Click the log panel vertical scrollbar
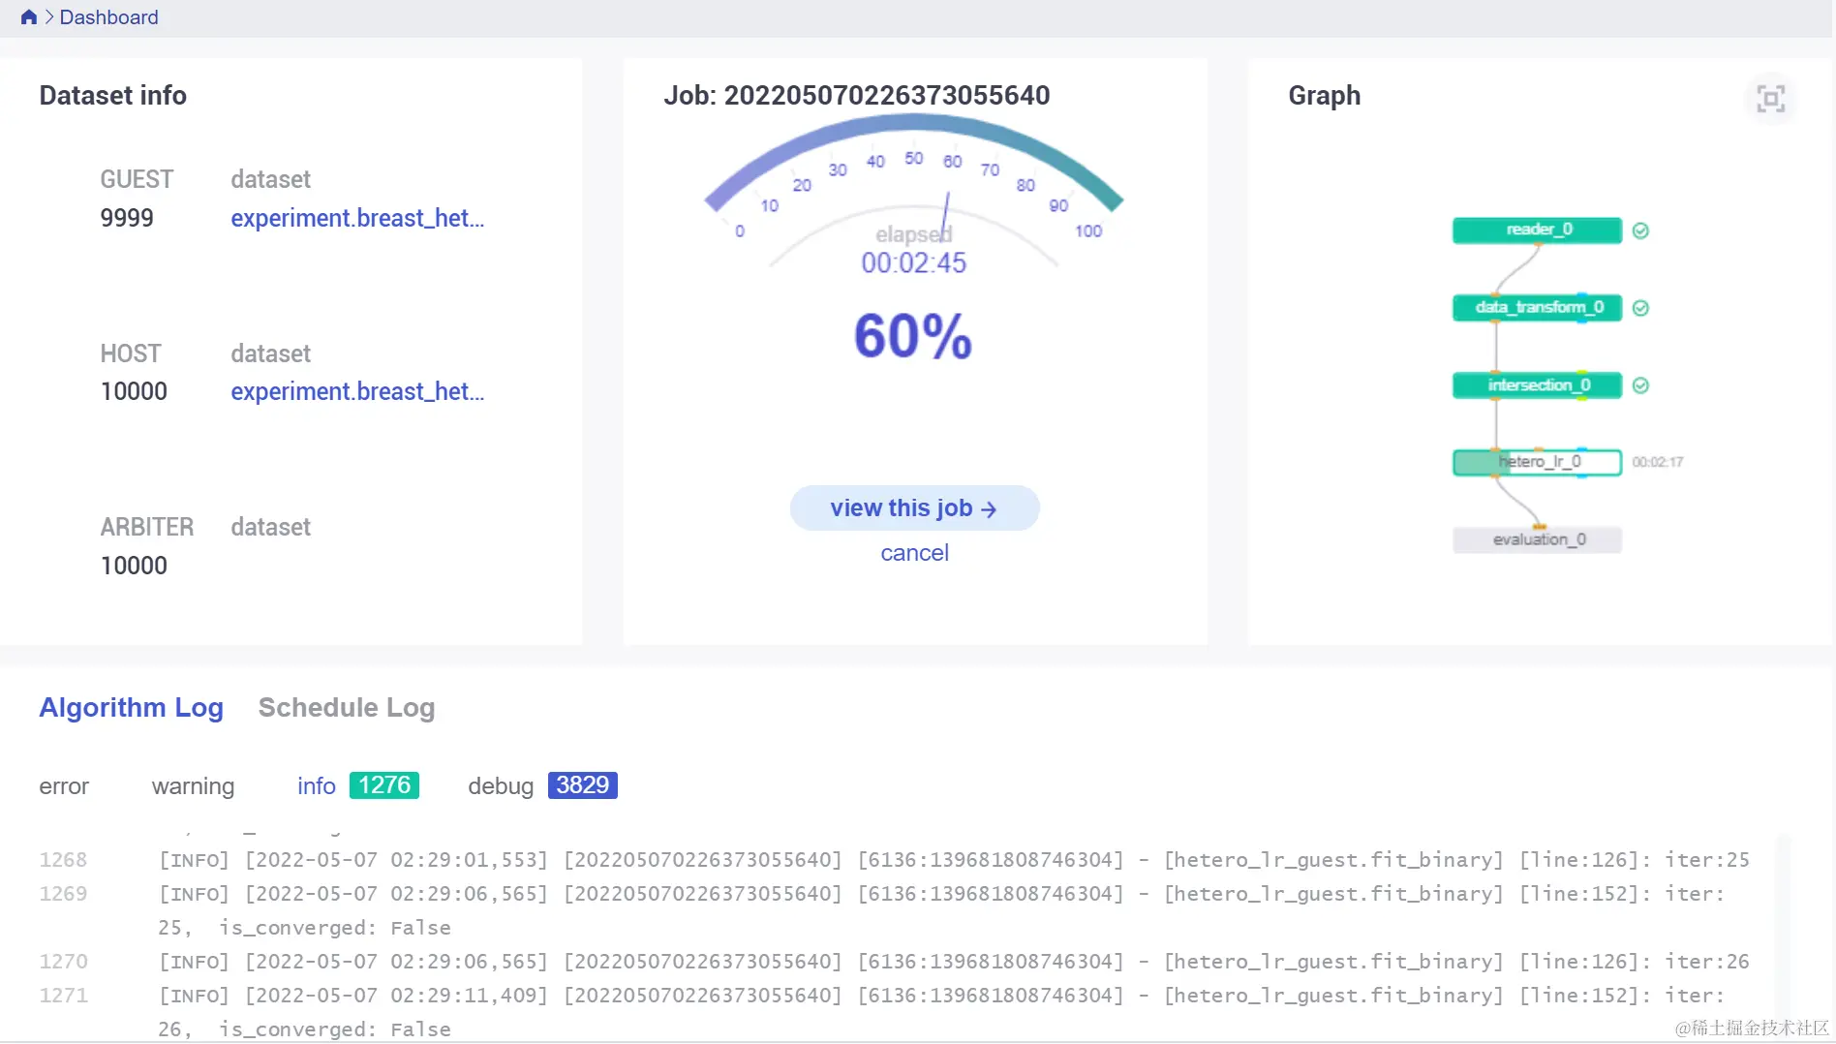Viewport: 1836px width, 1044px height. pyautogui.click(x=1783, y=935)
